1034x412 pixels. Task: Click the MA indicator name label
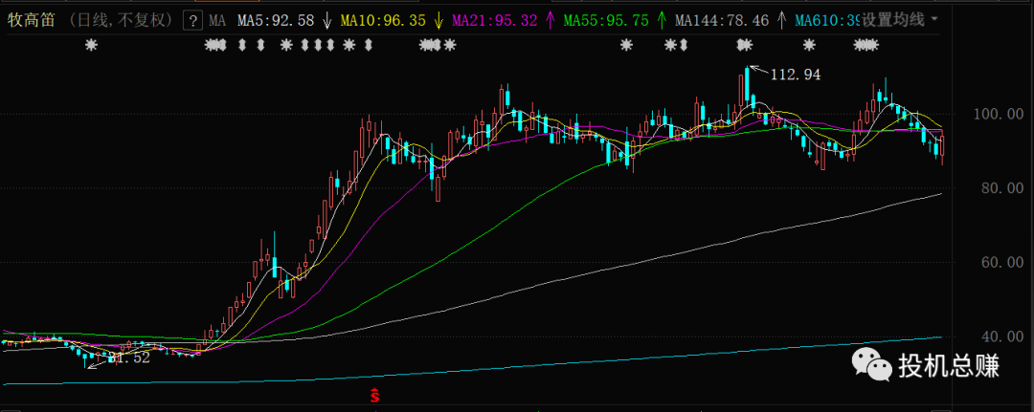pos(217,20)
